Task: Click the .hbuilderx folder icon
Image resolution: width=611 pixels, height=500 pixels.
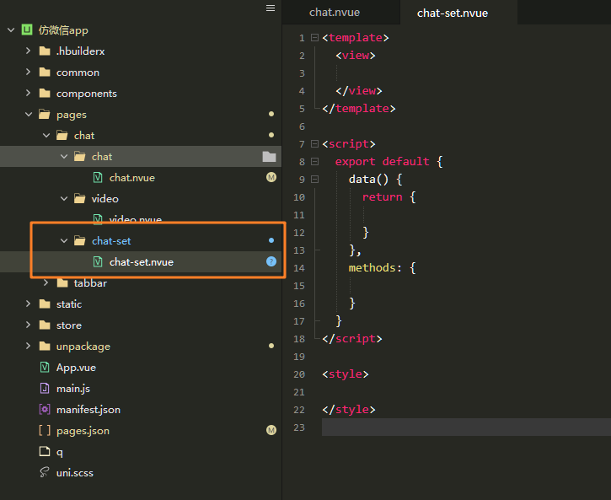Action: [x=45, y=51]
